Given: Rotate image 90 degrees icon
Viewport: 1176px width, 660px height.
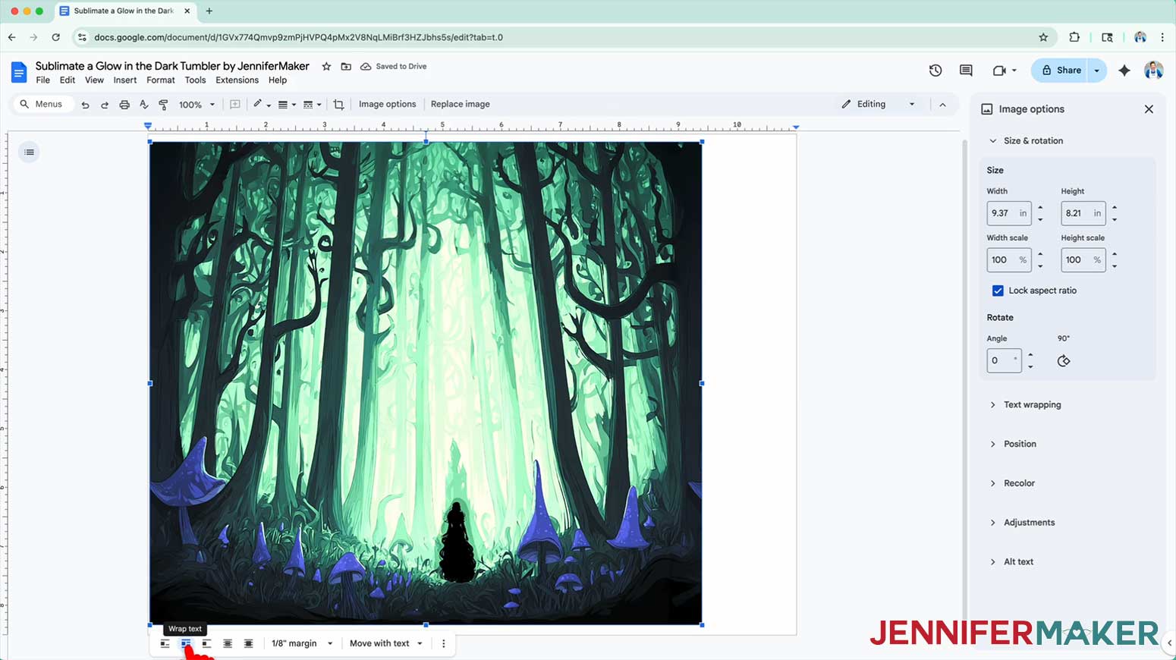Looking at the screenshot, I should [x=1064, y=361].
